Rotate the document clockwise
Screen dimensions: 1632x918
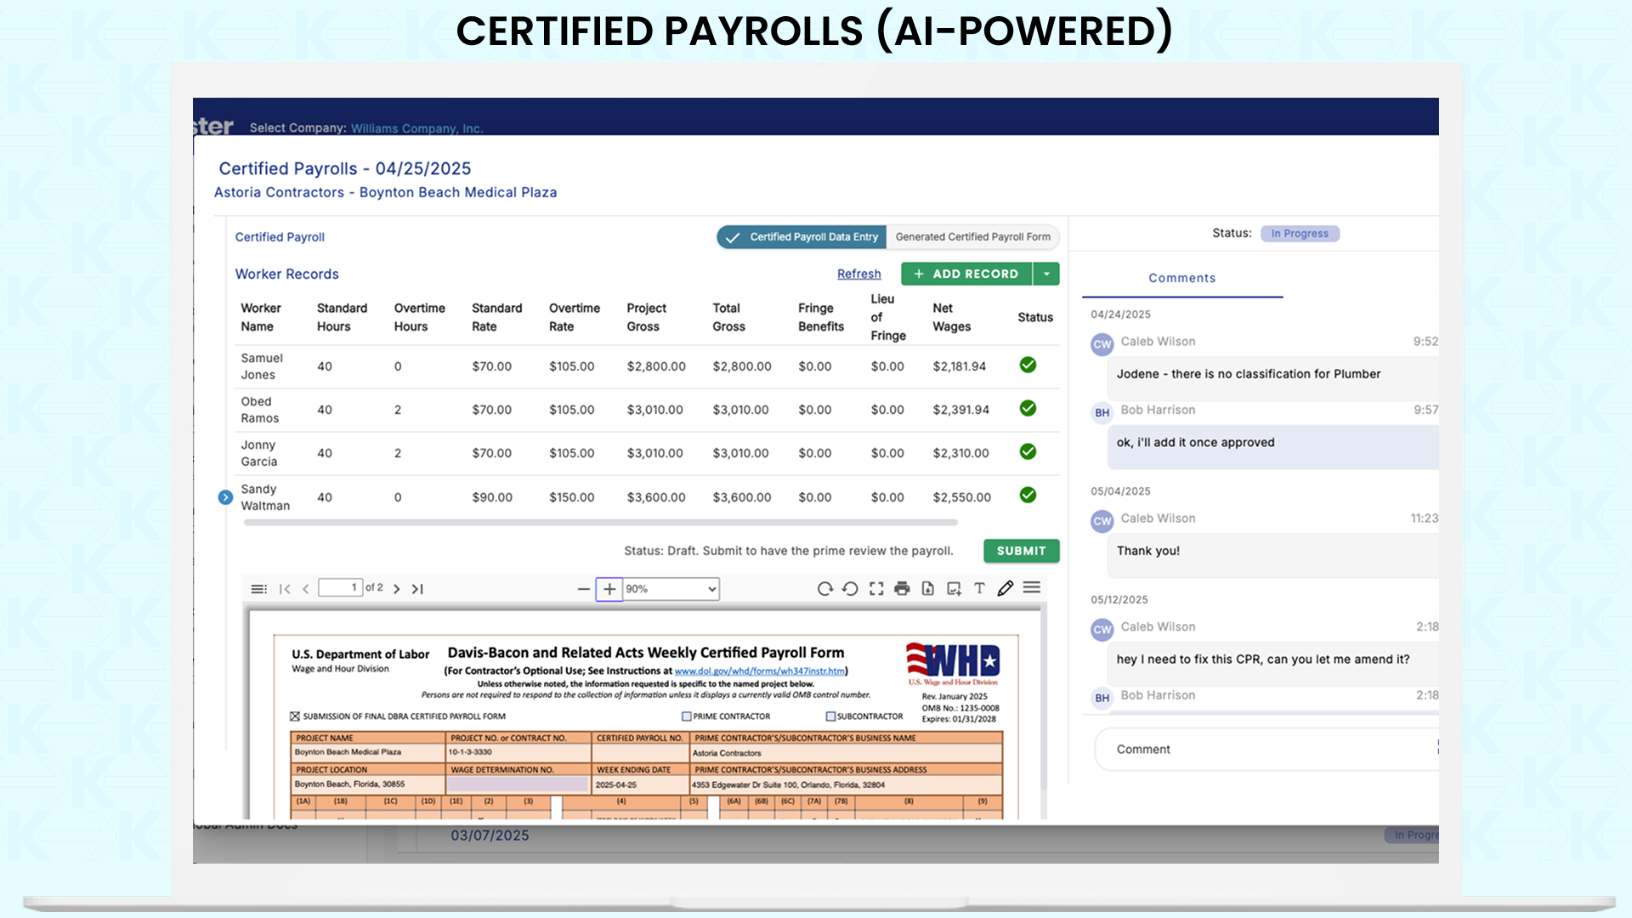coord(824,588)
